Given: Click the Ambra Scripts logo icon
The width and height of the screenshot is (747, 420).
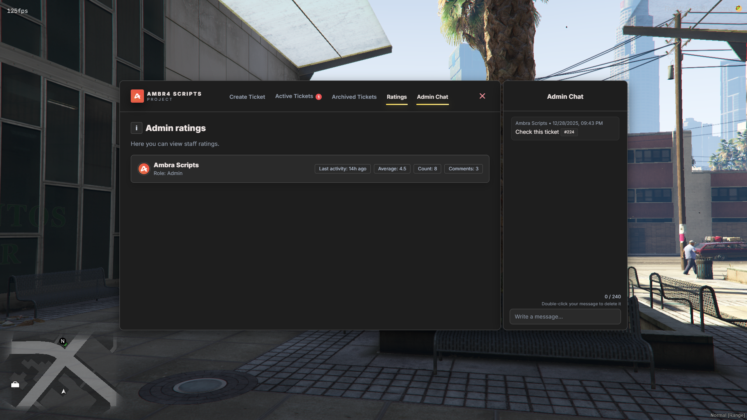Looking at the screenshot, I should [x=137, y=96].
